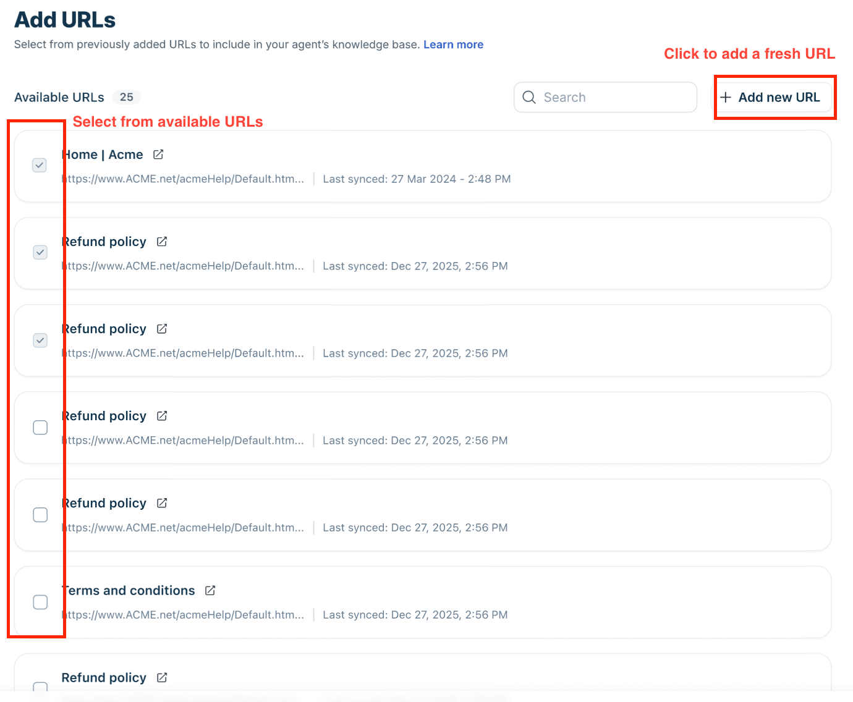The height and width of the screenshot is (702, 853).
Task: Open external link icon of fourth Refund policy
Action: tap(162, 503)
